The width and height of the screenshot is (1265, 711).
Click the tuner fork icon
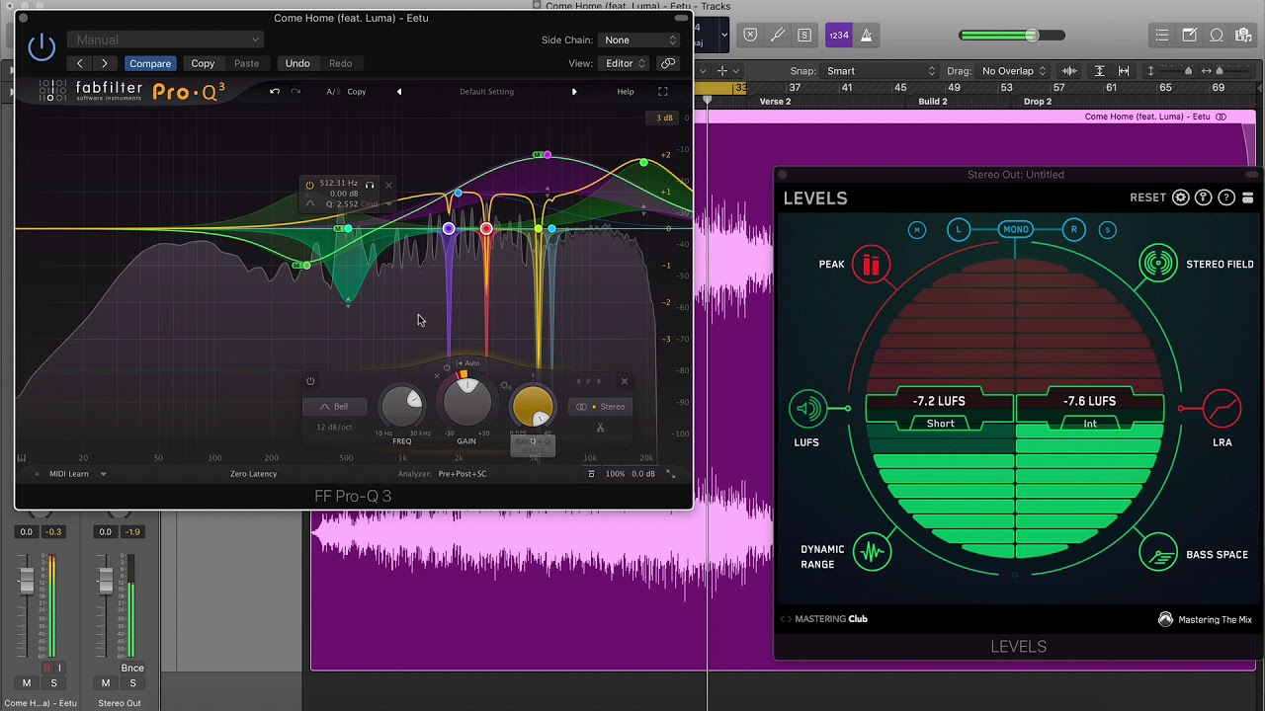coord(778,36)
